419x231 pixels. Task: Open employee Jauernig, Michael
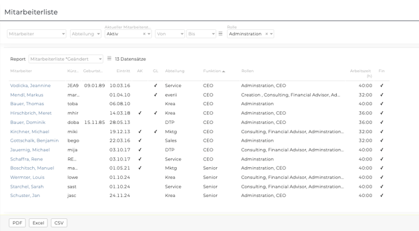[x=30, y=150]
